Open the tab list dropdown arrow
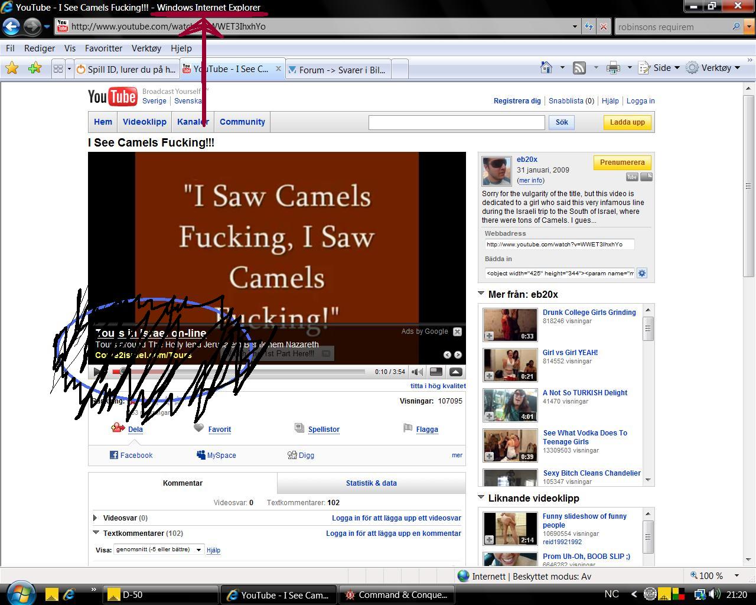 pos(69,69)
